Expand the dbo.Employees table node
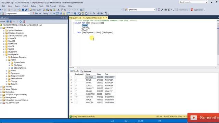This screenshot has height=123, width=219. coord(9,68)
